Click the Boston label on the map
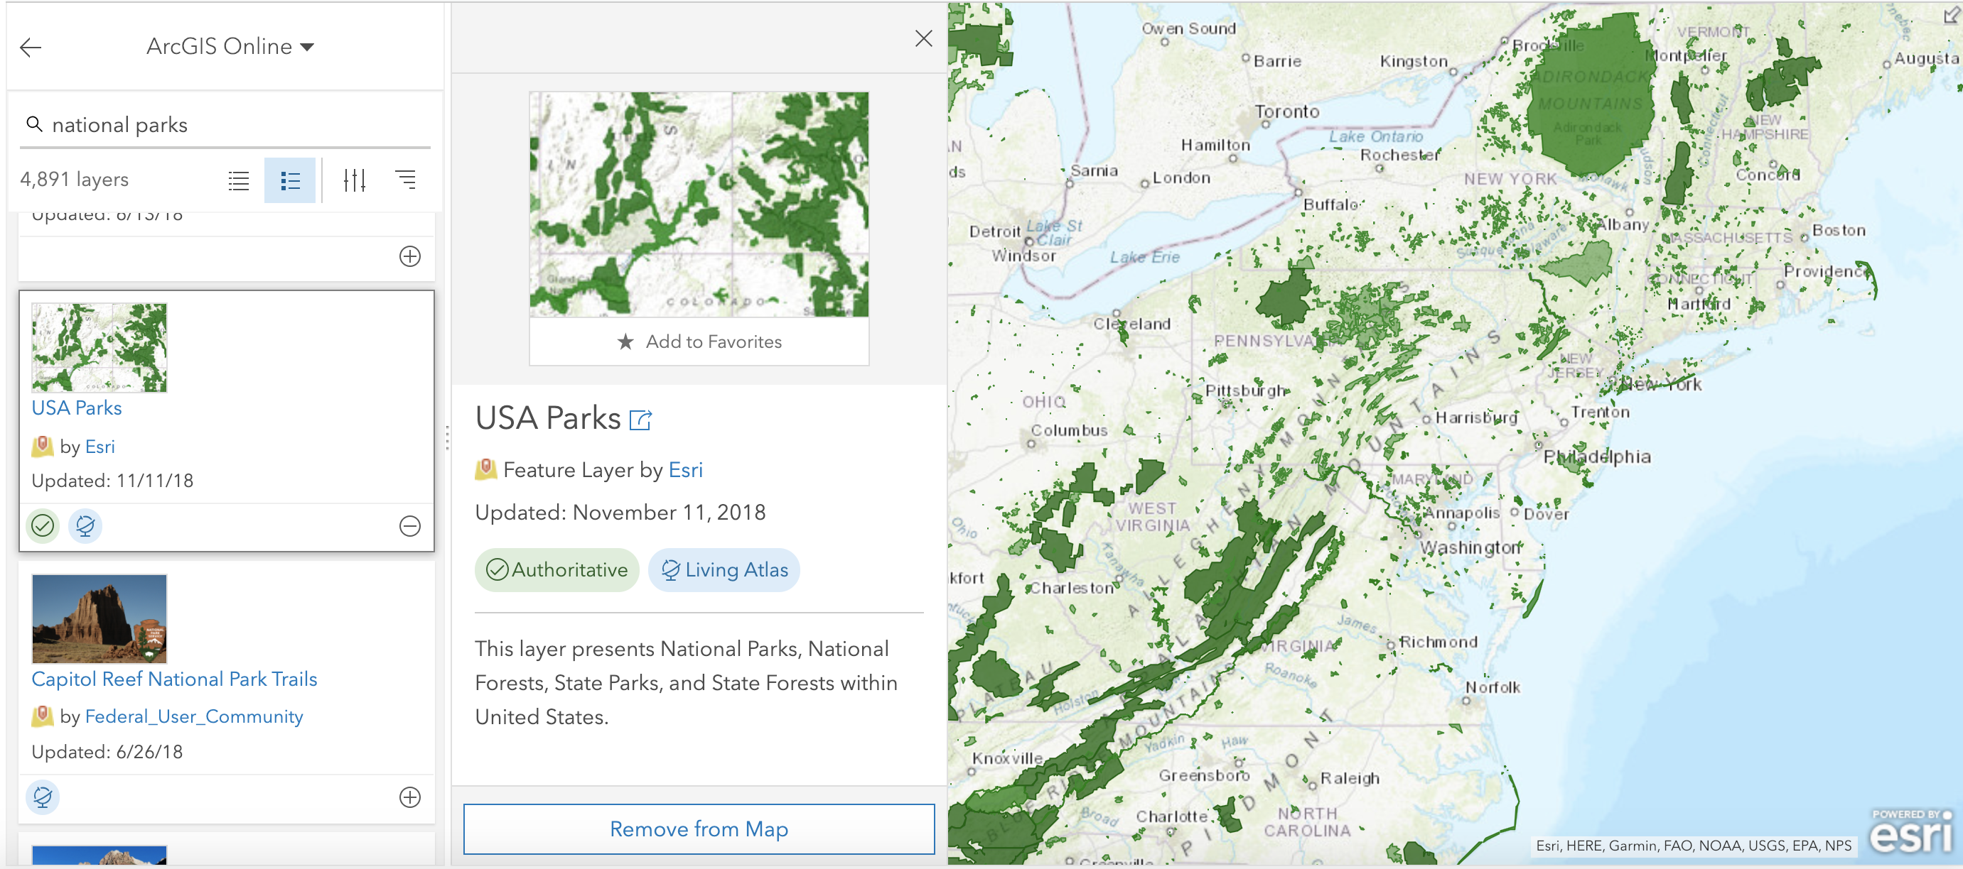Screen dimensions: 1963x869 [x=1839, y=230]
